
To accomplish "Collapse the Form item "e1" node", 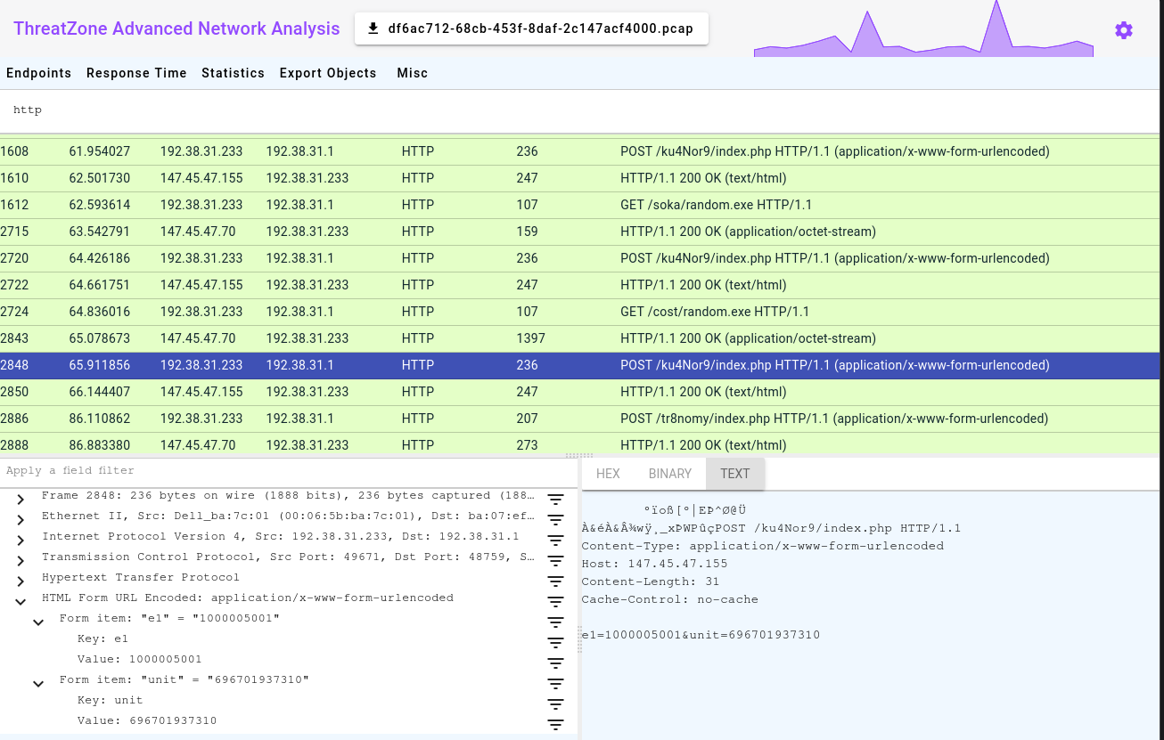I will pyautogui.click(x=38, y=622).
